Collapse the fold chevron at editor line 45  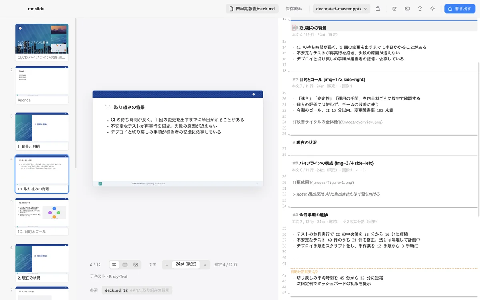coord(289,293)
